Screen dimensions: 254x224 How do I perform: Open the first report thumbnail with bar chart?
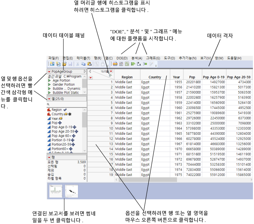[56, 191]
